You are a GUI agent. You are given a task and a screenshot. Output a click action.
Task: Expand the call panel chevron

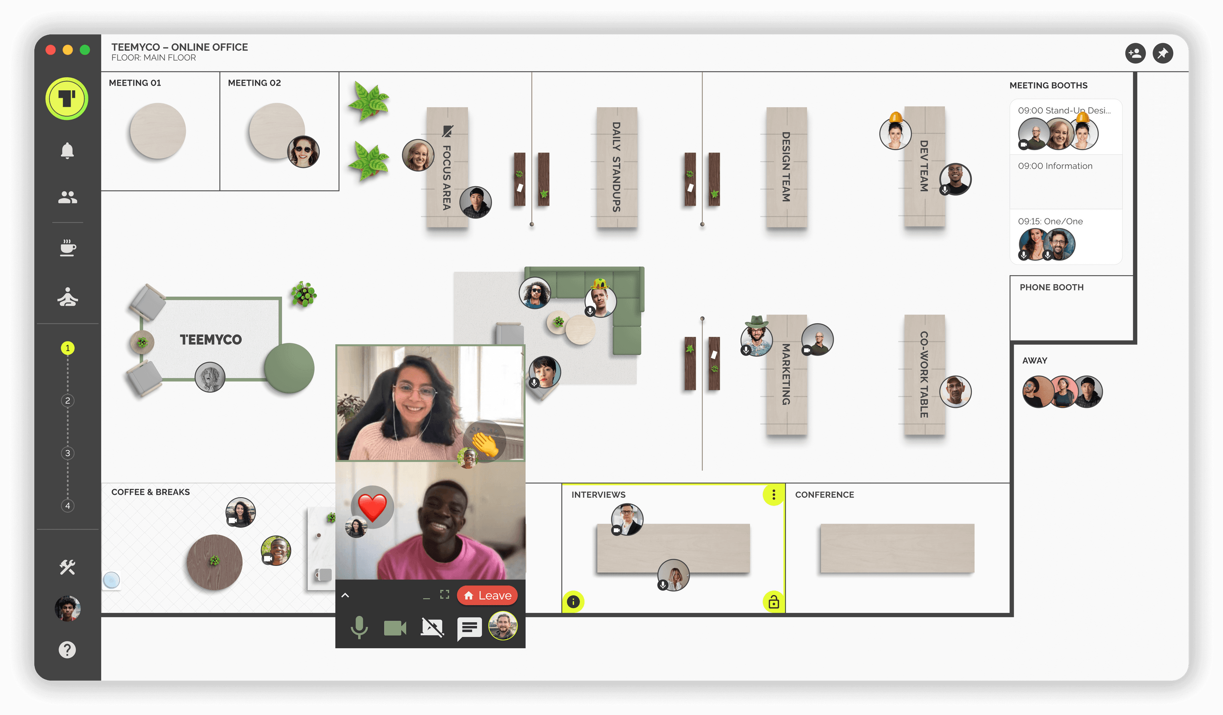tap(345, 595)
